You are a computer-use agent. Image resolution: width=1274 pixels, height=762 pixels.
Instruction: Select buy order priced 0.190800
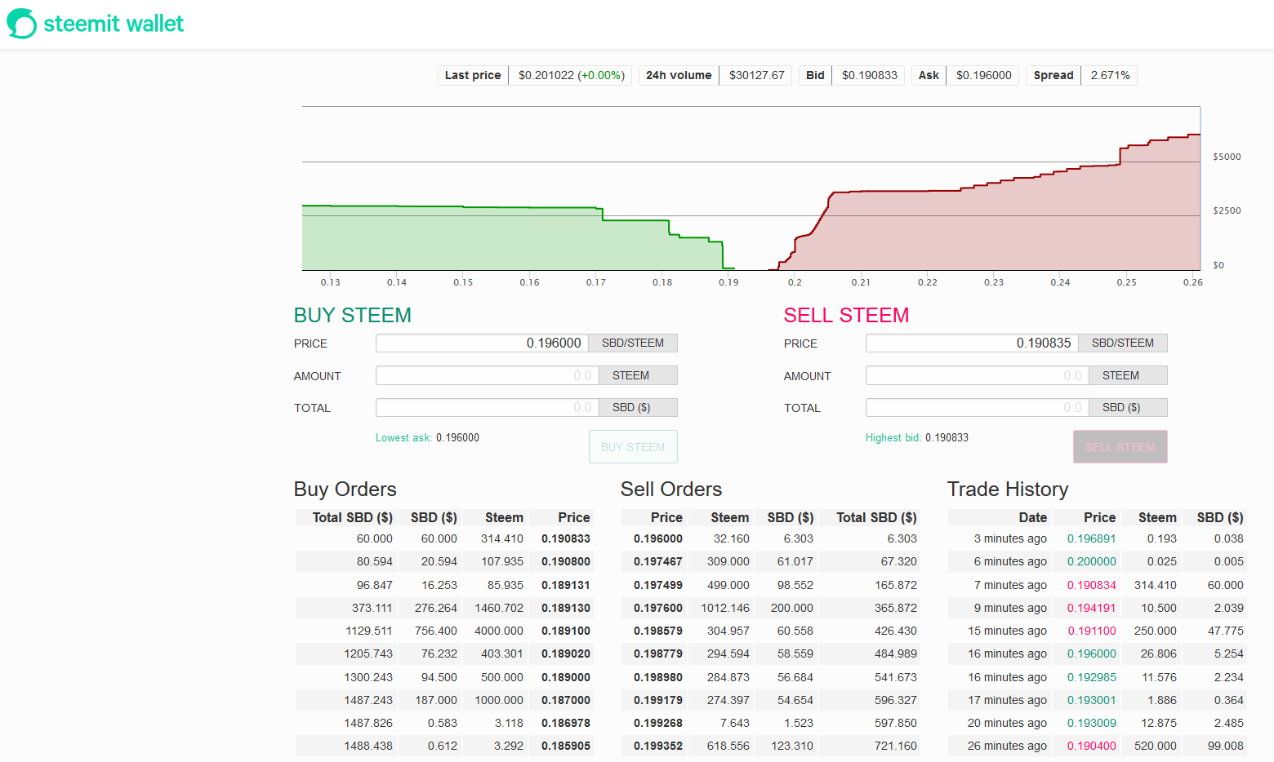coord(443,562)
